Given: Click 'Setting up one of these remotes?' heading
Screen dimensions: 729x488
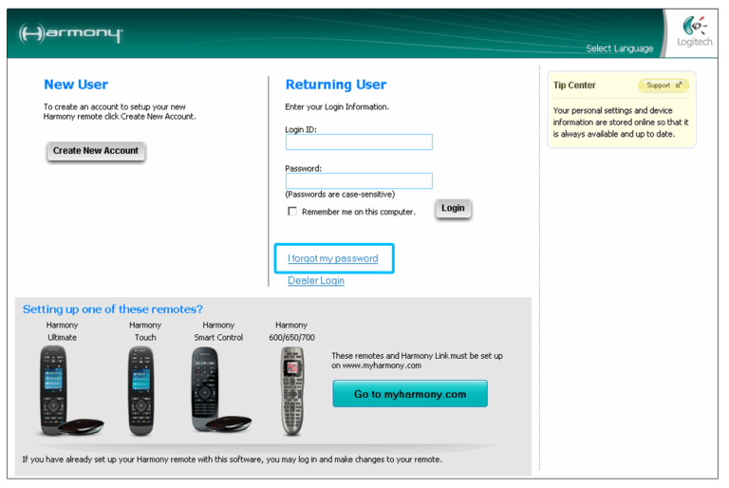Looking at the screenshot, I should click(113, 309).
